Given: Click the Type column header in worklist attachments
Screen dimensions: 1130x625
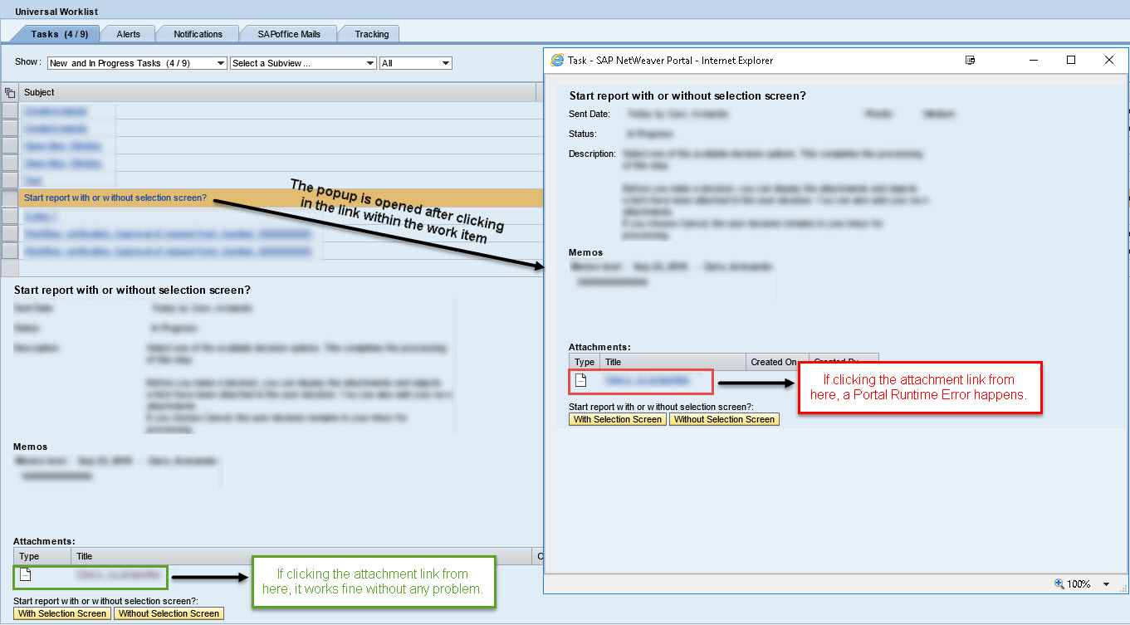Looking at the screenshot, I should pos(42,556).
